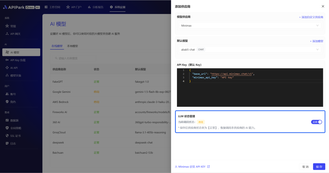Click inside the API Key JSON editor
Screen dimensions: 329x173
250,91
